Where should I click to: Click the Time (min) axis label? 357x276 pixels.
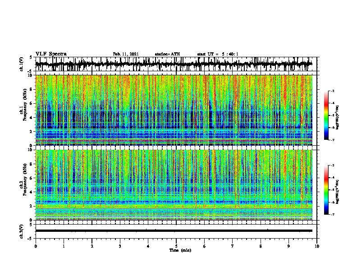click(180, 250)
